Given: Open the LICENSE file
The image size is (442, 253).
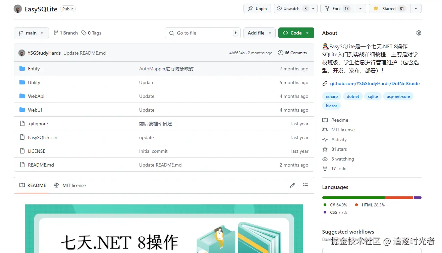Looking at the screenshot, I should point(37,151).
